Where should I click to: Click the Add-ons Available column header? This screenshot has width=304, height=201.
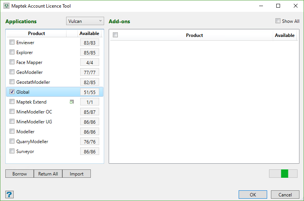coord(285,35)
